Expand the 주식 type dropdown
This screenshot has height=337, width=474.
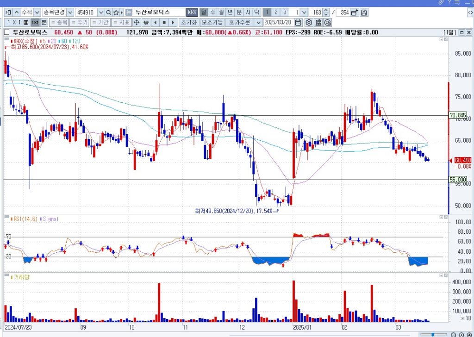coord(36,12)
